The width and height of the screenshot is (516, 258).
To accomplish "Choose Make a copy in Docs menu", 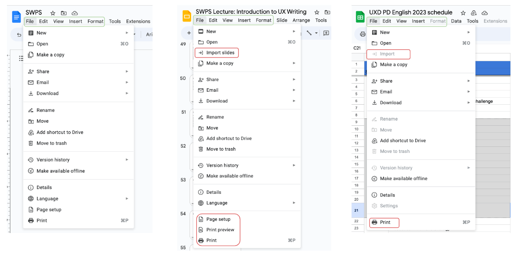I will point(79,55).
